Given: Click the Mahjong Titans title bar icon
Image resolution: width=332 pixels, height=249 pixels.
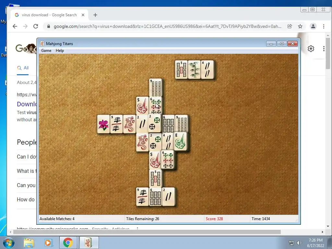Looking at the screenshot, I should 42,44.
